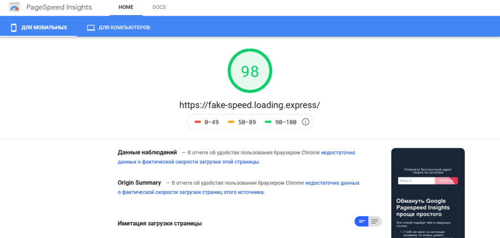The image size is (500, 238).
Task: Click the tested URL fake-speed.loading.express
Action: 250,105
